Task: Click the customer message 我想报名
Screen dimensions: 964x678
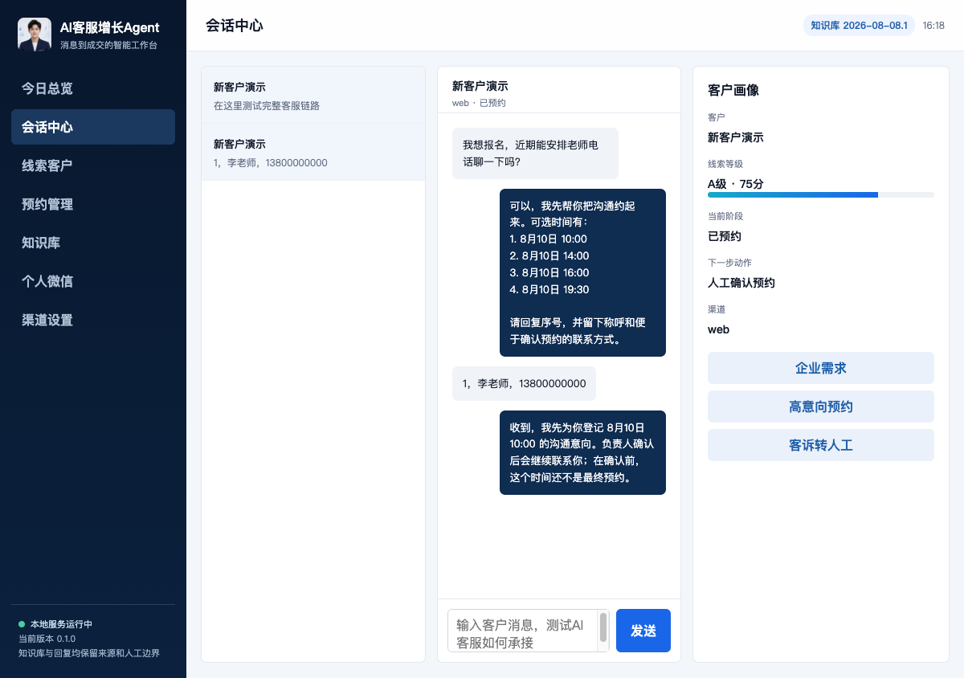Action: [535, 153]
